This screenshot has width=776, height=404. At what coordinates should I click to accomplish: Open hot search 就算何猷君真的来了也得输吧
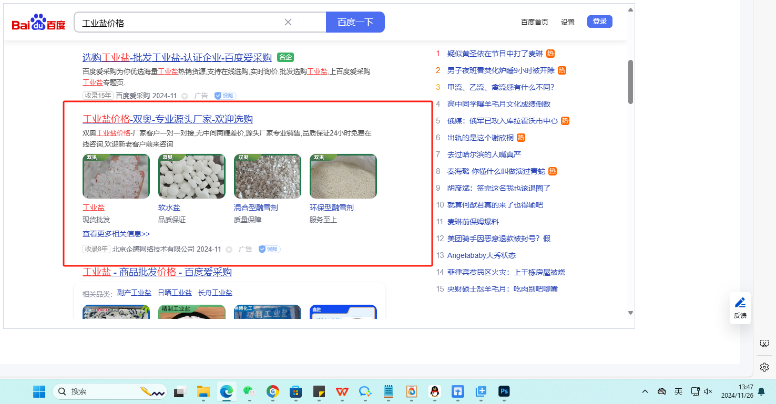[x=495, y=205]
